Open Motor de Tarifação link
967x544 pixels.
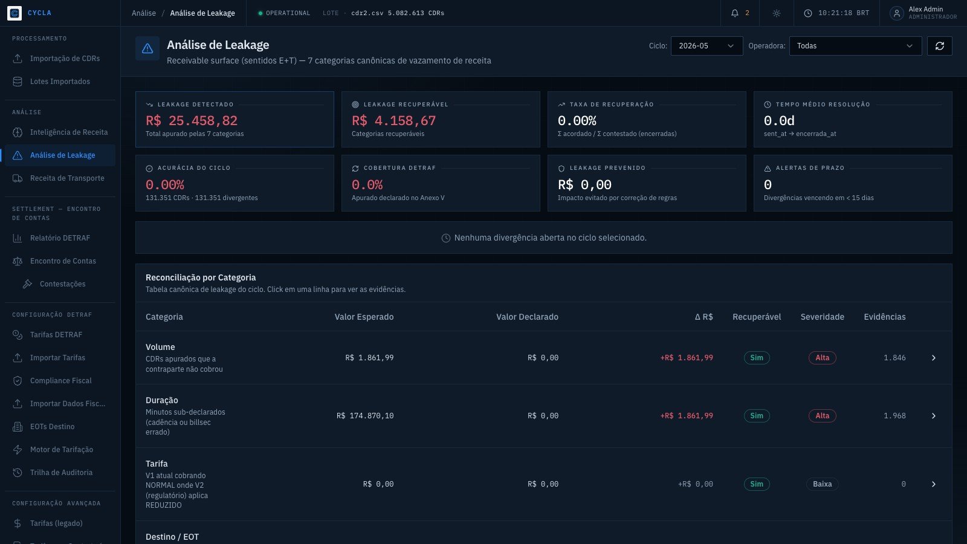(60, 450)
